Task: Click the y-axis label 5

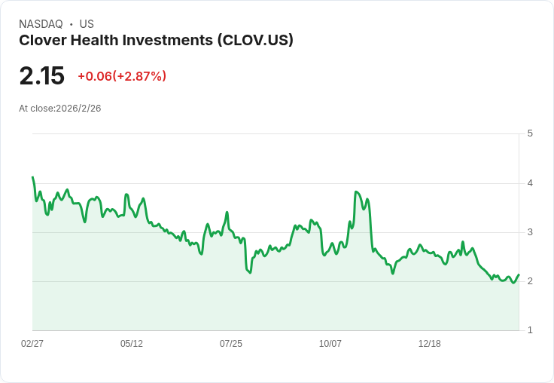Action: pos(531,133)
